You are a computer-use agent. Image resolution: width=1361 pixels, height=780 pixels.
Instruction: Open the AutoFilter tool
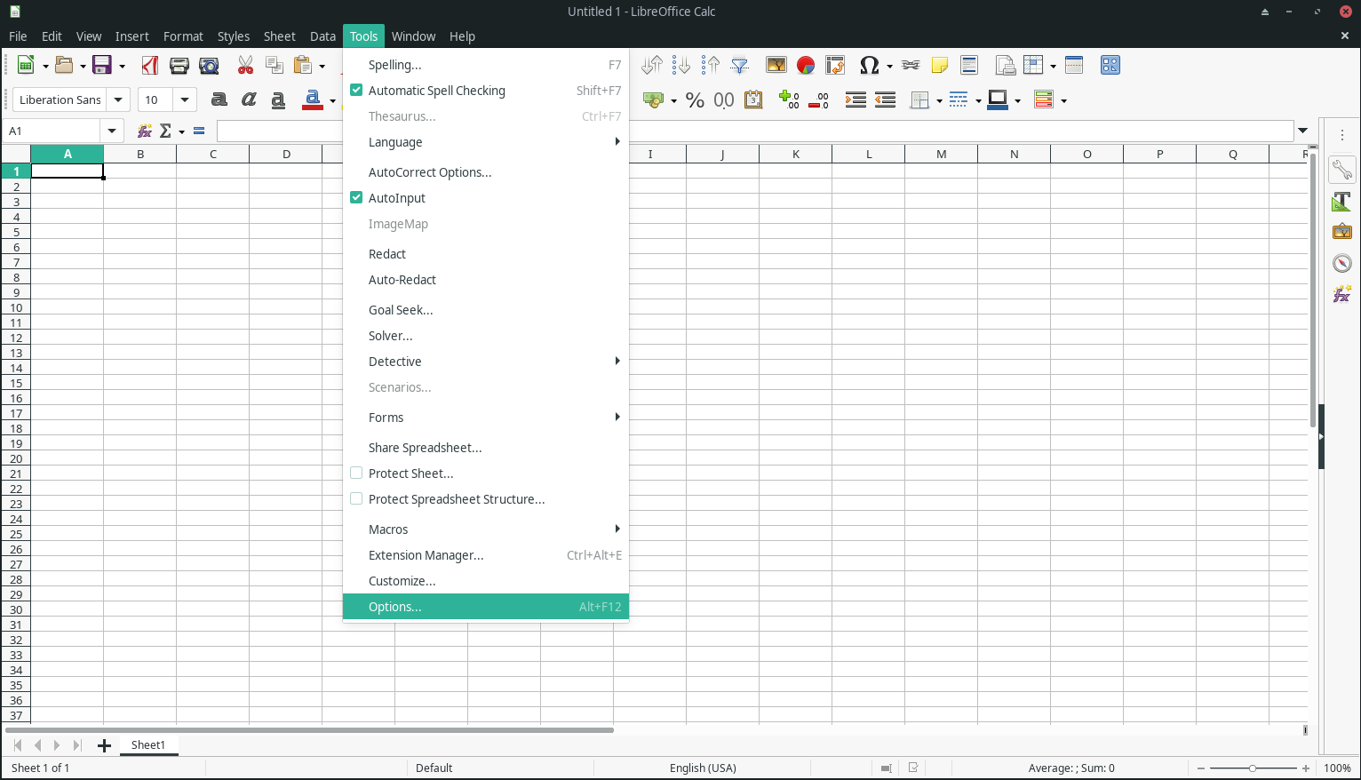[x=740, y=65]
